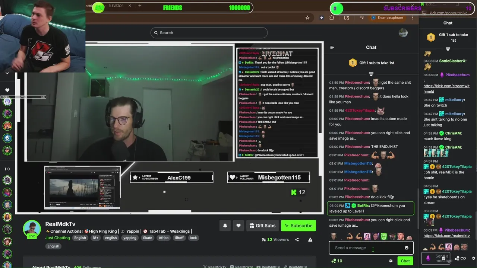Open the browser extensions puzzle icon
This screenshot has height=268, width=477.
[332, 17]
